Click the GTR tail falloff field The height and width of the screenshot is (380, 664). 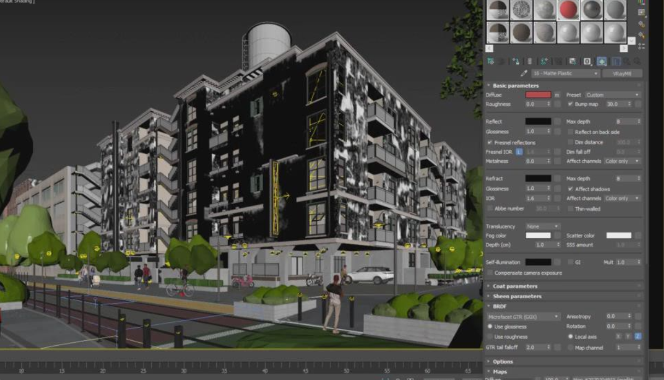click(x=538, y=347)
